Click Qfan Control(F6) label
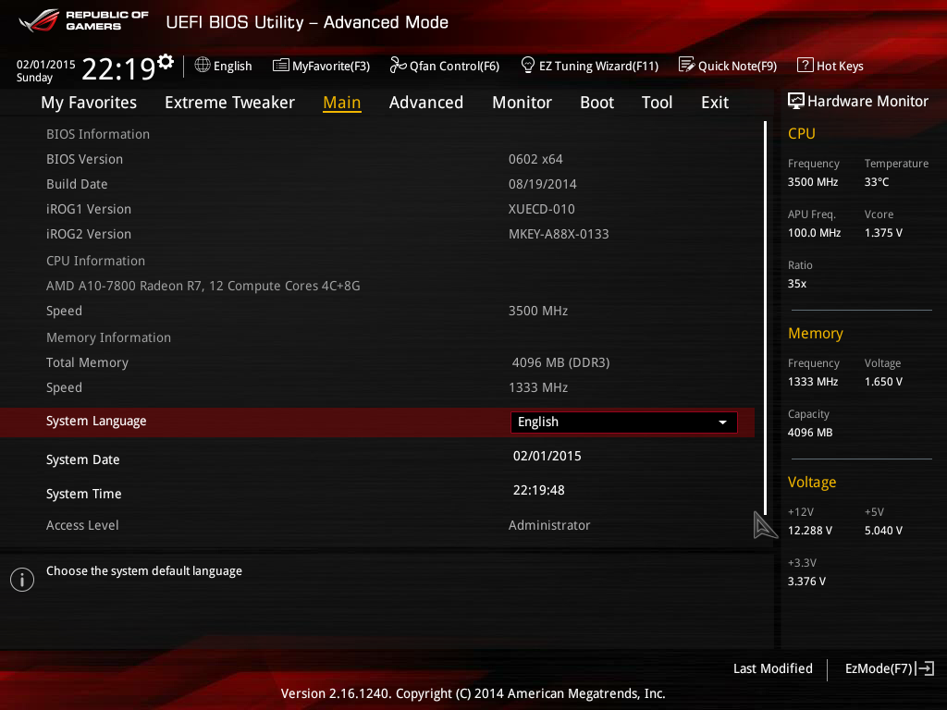Screen dimensions: 947x710 [x=454, y=66]
